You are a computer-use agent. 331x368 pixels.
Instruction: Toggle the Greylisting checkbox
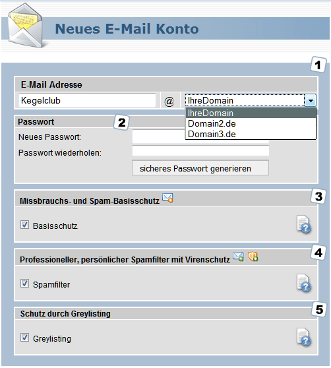(24, 337)
